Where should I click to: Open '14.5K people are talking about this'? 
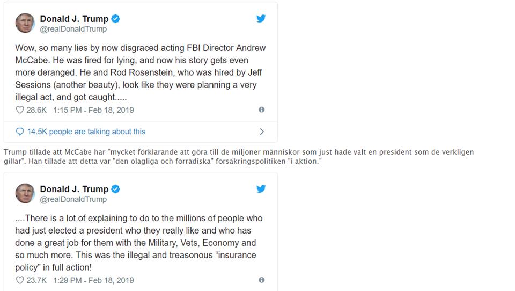pos(86,132)
